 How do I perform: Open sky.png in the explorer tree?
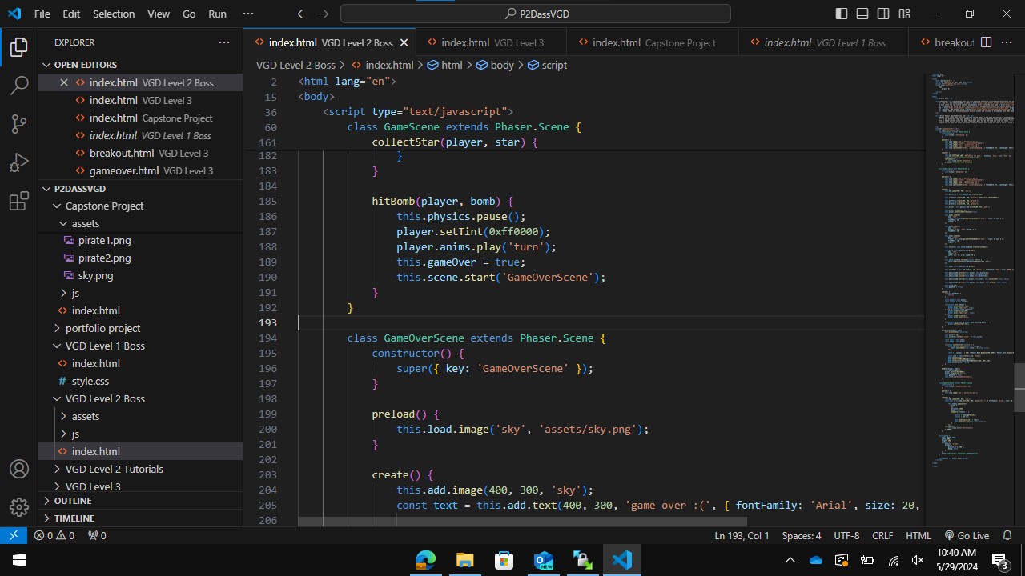click(x=95, y=275)
